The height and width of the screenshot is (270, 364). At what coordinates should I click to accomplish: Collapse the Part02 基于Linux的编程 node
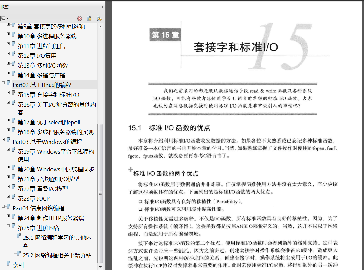3,83
